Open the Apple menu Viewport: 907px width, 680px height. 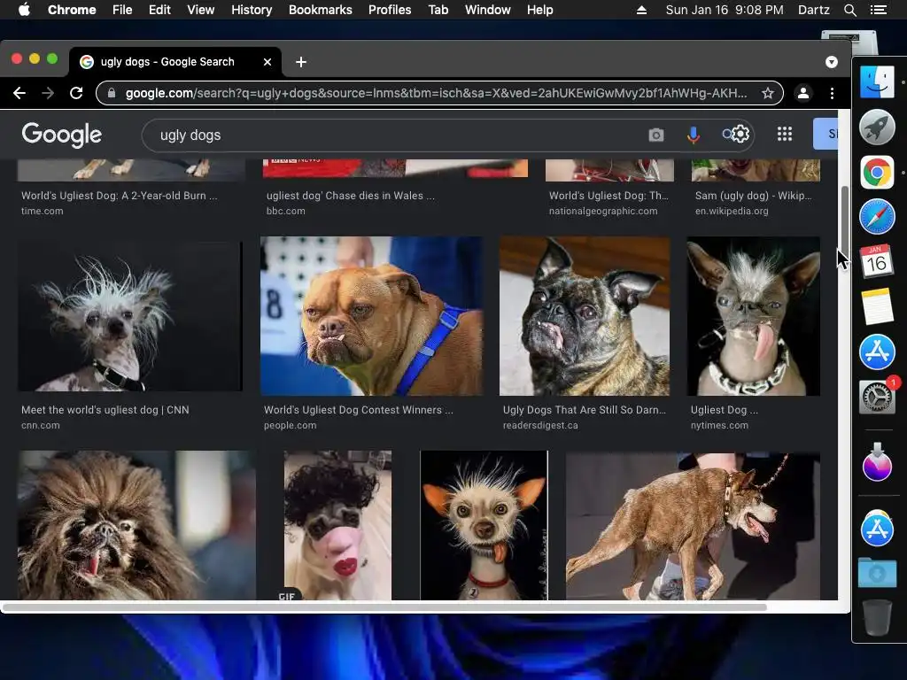[x=24, y=9]
